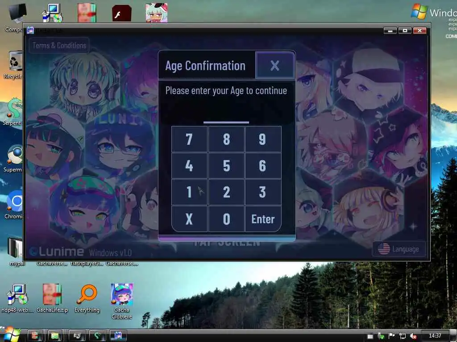Clear entry with keypad X key
Screen dimensions: 457x342
pyautogui.click(x=189, y=219)
